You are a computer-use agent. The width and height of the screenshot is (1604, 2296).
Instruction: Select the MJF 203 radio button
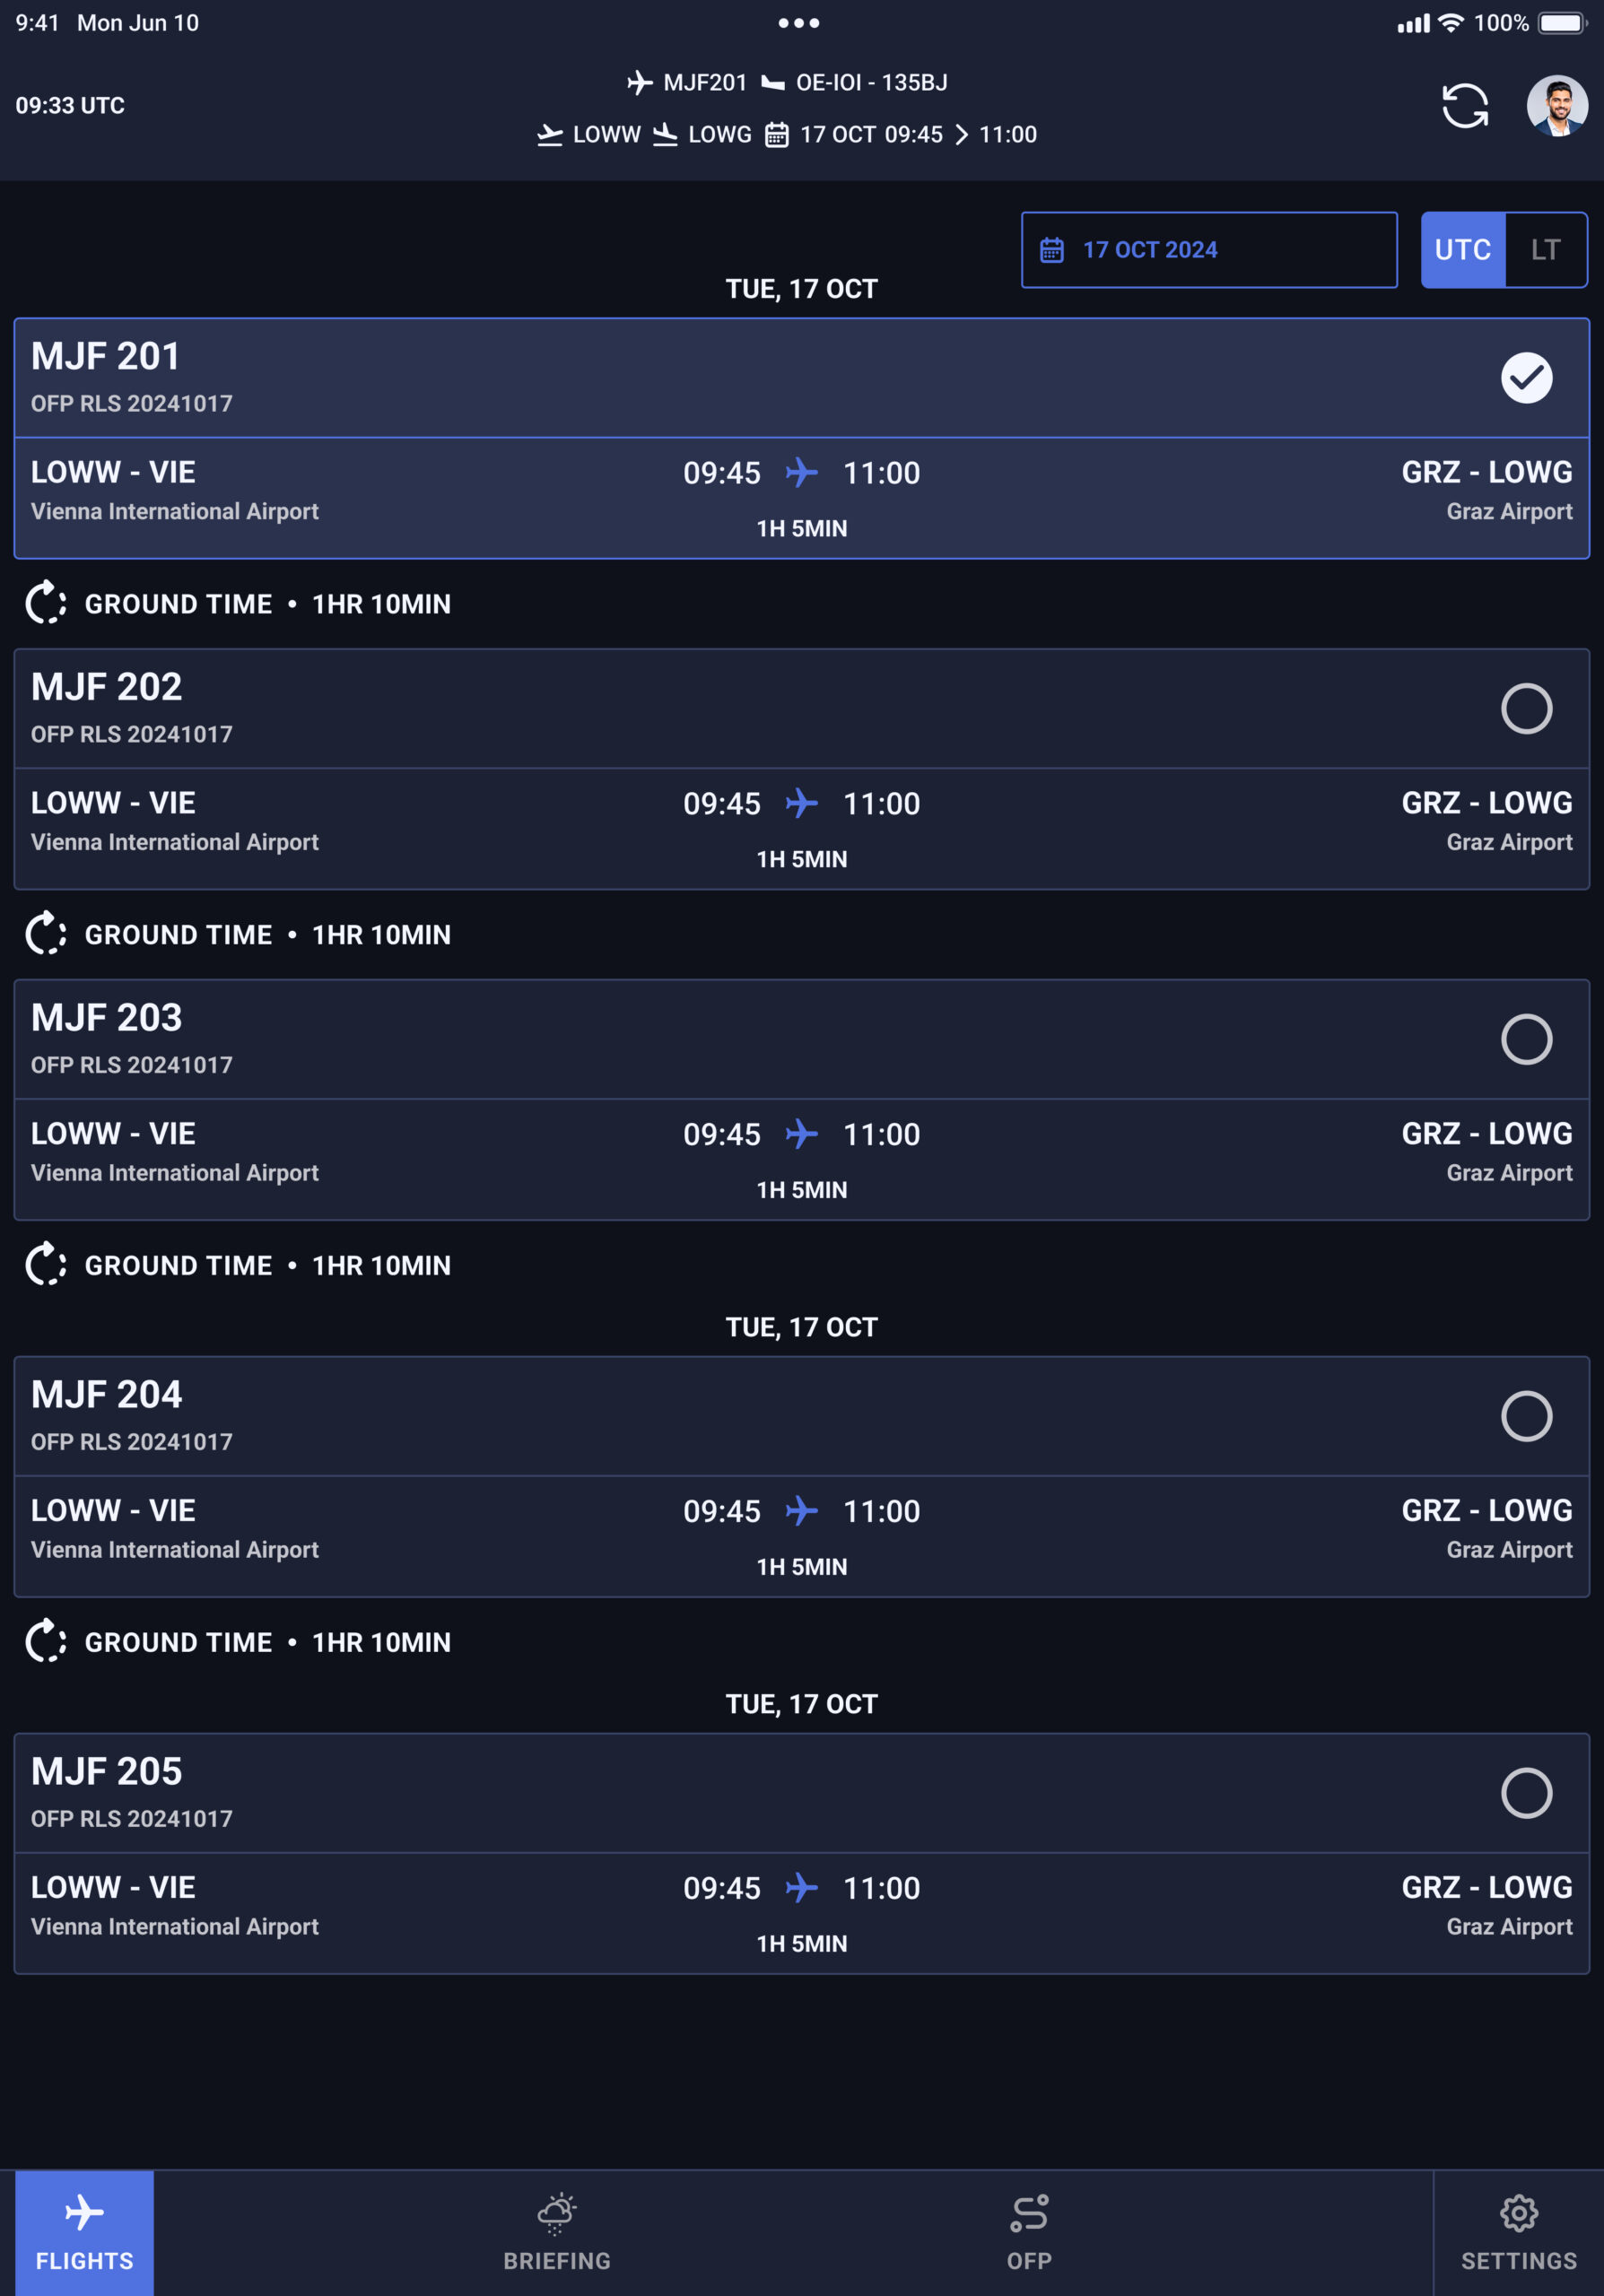tap(1526, 1040)
